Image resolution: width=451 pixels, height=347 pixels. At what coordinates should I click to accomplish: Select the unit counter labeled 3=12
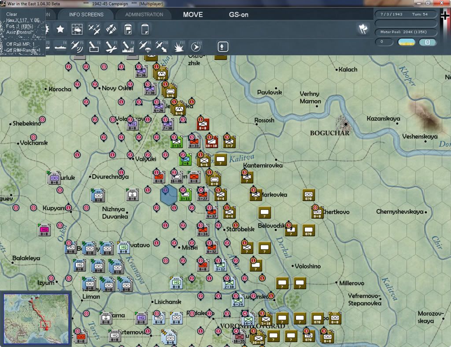click(x=220, y=265)
